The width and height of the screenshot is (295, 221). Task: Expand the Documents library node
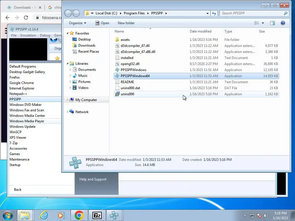[70, 70]
